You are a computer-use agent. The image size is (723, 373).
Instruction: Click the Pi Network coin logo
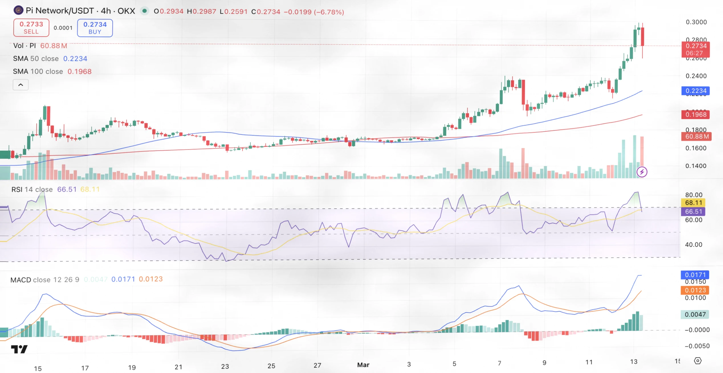coord(19,11)
